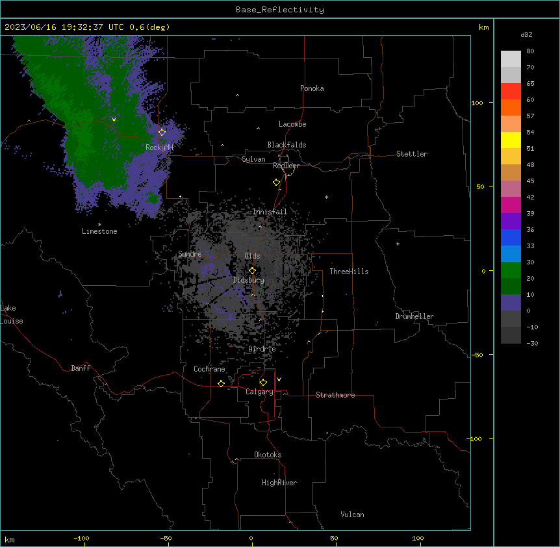Click the Cochrane town label
This screenshot has height=547, width=560.
coord(209,369)
